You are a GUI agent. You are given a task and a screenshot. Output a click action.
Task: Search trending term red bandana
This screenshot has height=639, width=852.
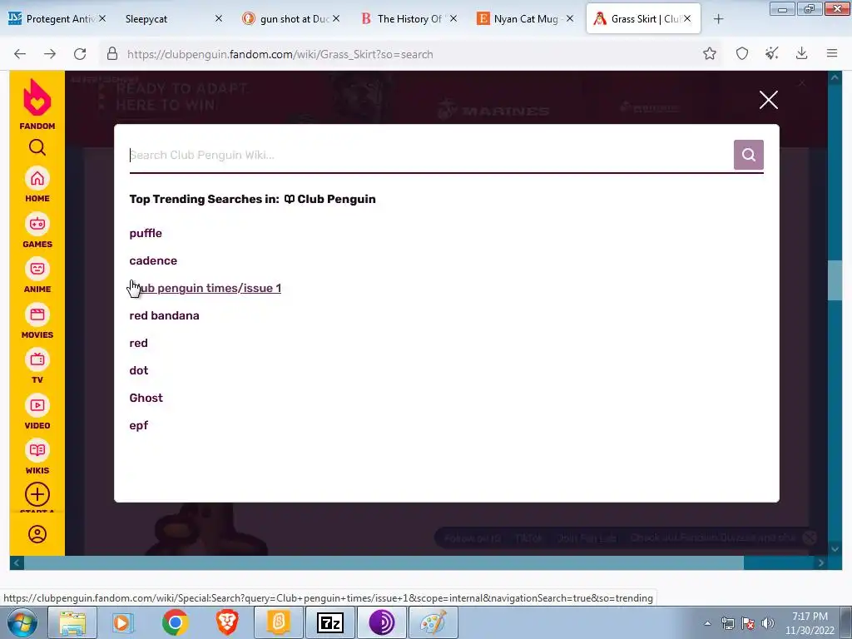click(x=164, y=315)
